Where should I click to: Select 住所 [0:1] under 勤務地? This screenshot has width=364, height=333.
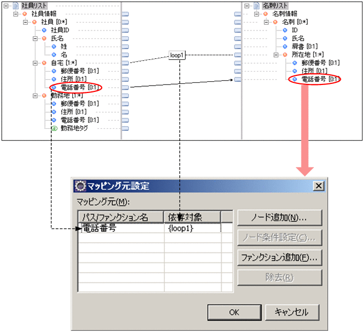click(x=73, y=112)
